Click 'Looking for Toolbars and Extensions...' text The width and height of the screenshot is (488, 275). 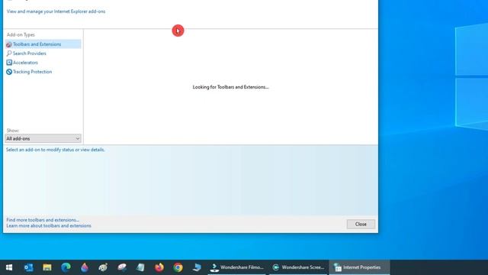(230, 87)
